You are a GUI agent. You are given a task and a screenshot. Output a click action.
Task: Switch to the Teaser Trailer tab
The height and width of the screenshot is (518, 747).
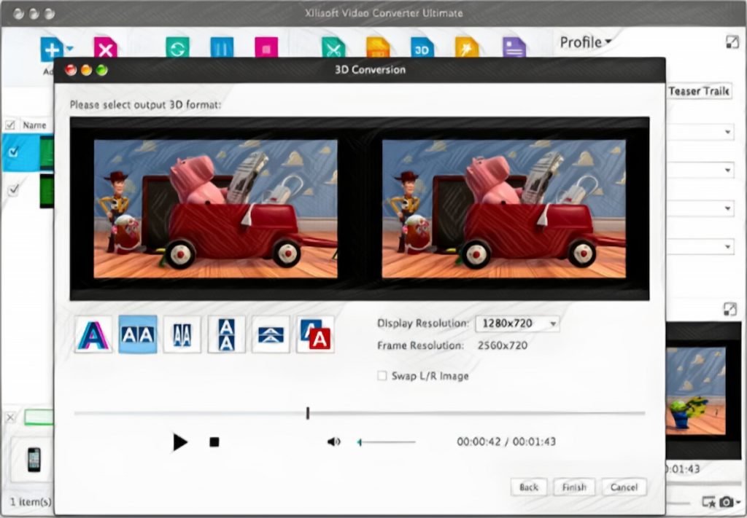point(699,91)
